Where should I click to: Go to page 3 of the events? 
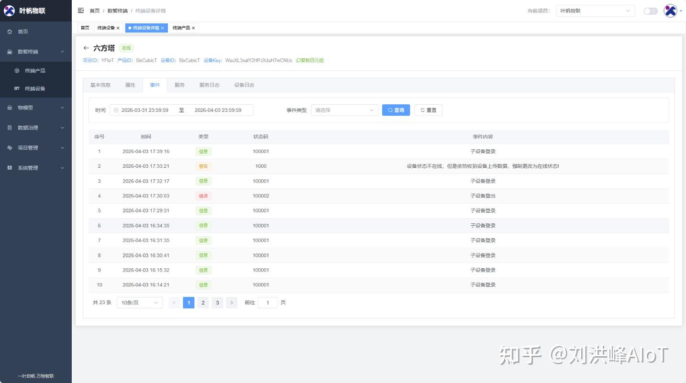(x=218, y=303)
